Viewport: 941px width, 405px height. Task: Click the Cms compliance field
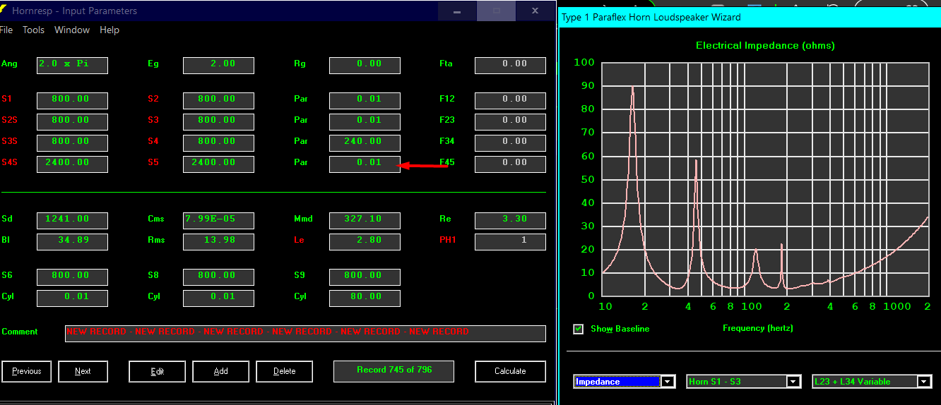[x=218, y=221]
